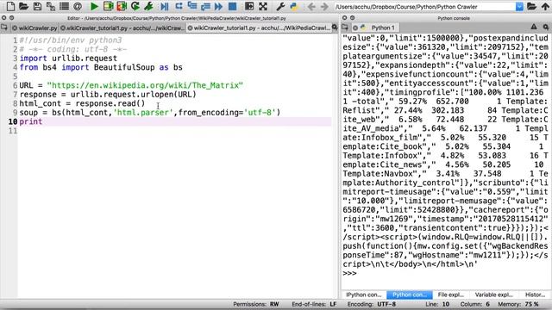Stop debugging with blue square icon

click(x=232, y=6)
